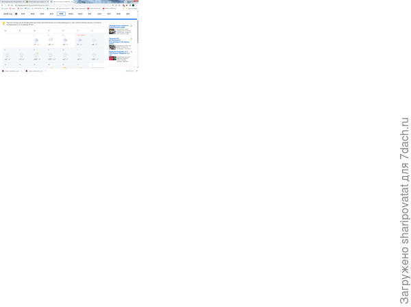Select the currently highlighted May month tab

coord(61,14)
